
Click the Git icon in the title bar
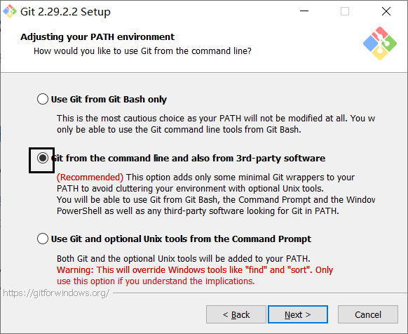(10, 11)
